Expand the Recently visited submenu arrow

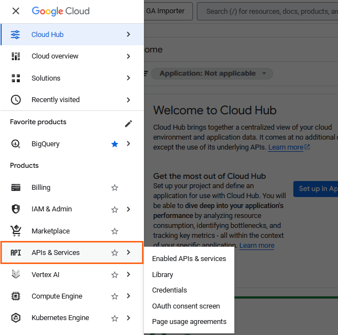click(128, 100)
